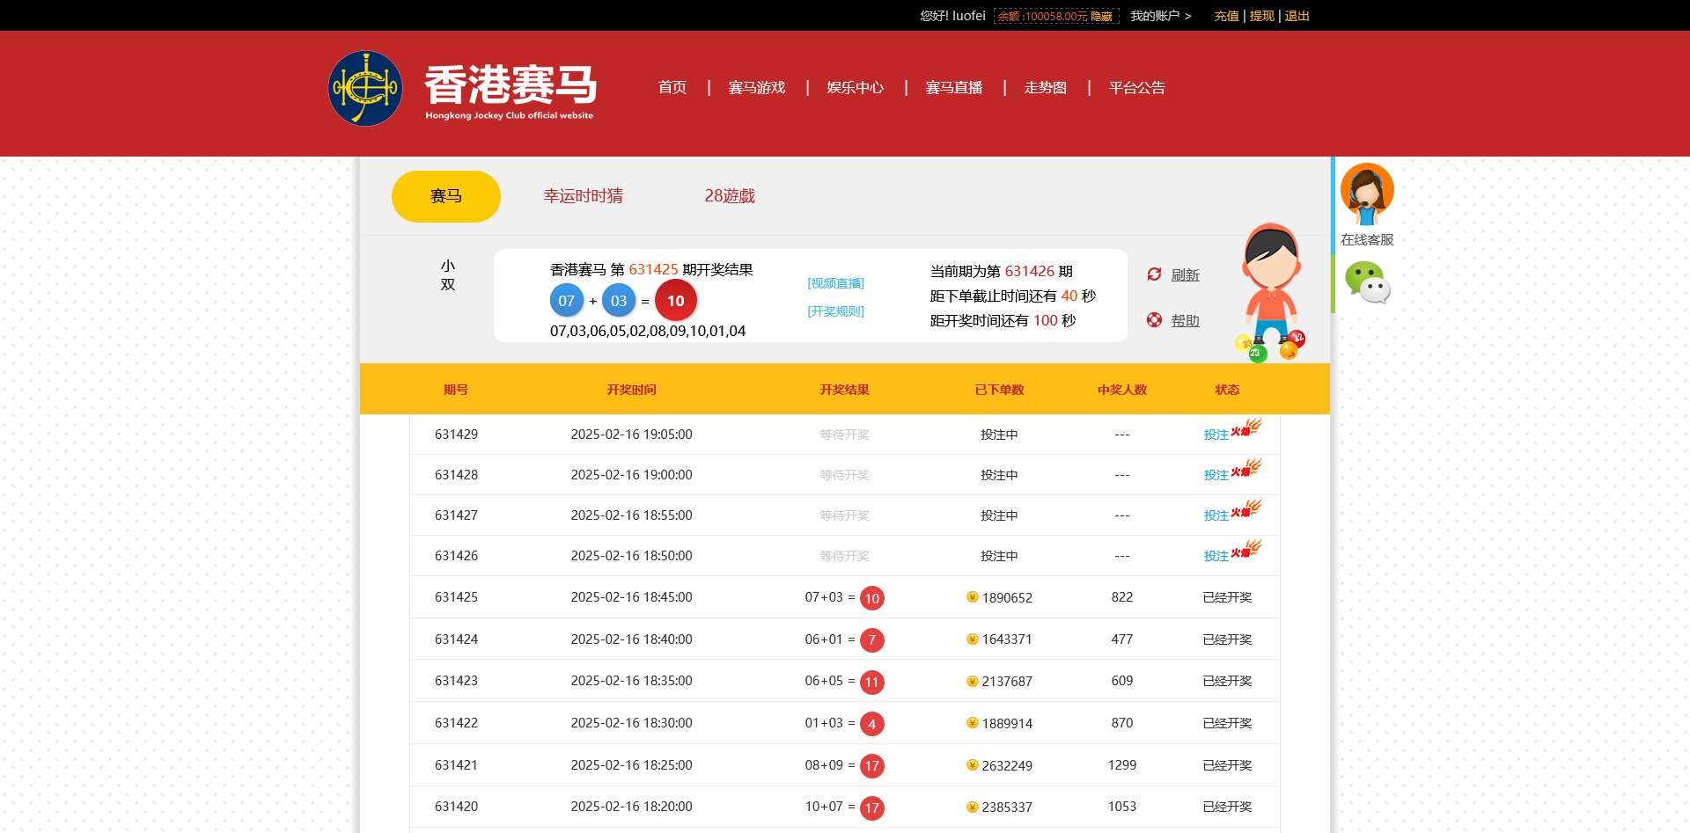The image size is (1690, 833).
Task: Open the 赛马直播 menu item
Action: click(953, 88)
